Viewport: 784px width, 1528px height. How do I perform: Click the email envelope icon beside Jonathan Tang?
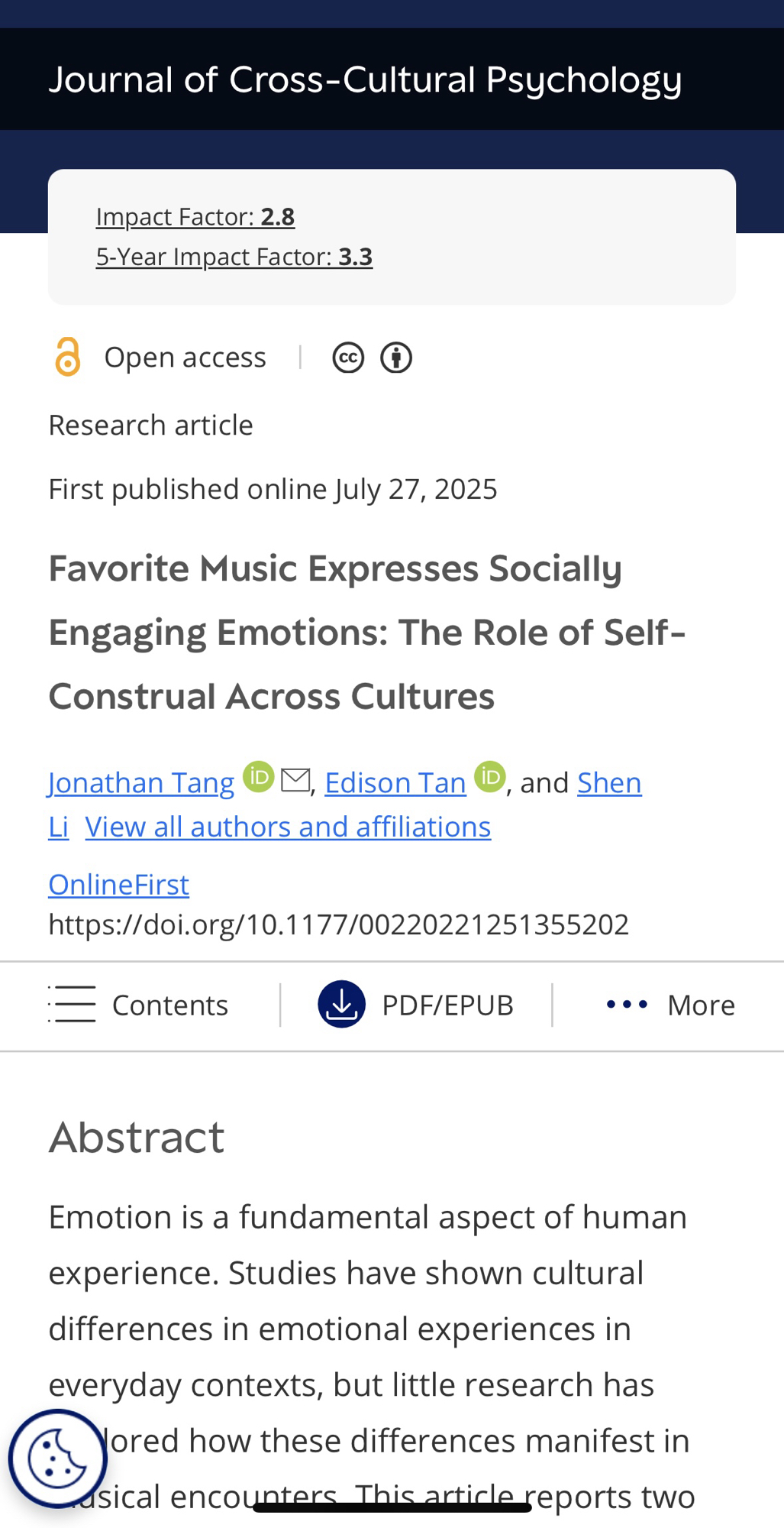295,780
